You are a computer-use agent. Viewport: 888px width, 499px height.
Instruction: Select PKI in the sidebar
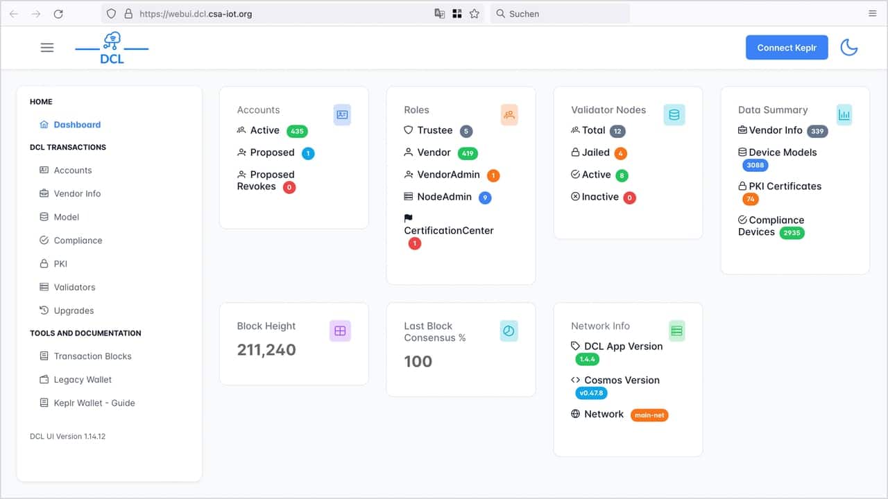60,264
